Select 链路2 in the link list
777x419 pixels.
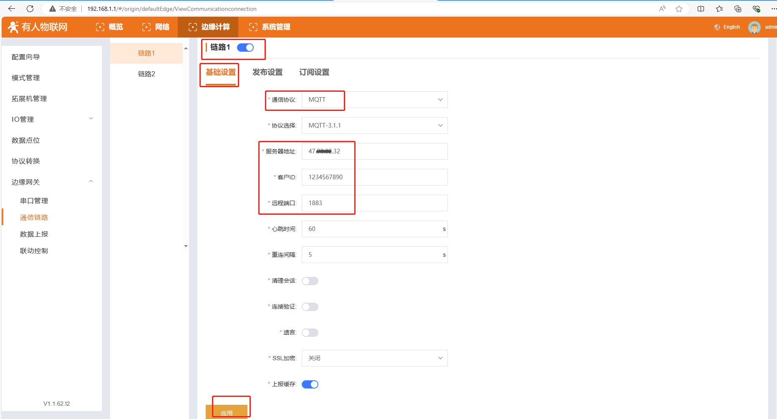point(146,74)
